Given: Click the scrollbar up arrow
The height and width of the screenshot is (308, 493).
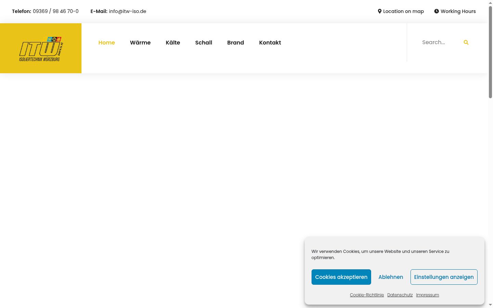Looking at the screenshot, I should click(x=490, y=3).
